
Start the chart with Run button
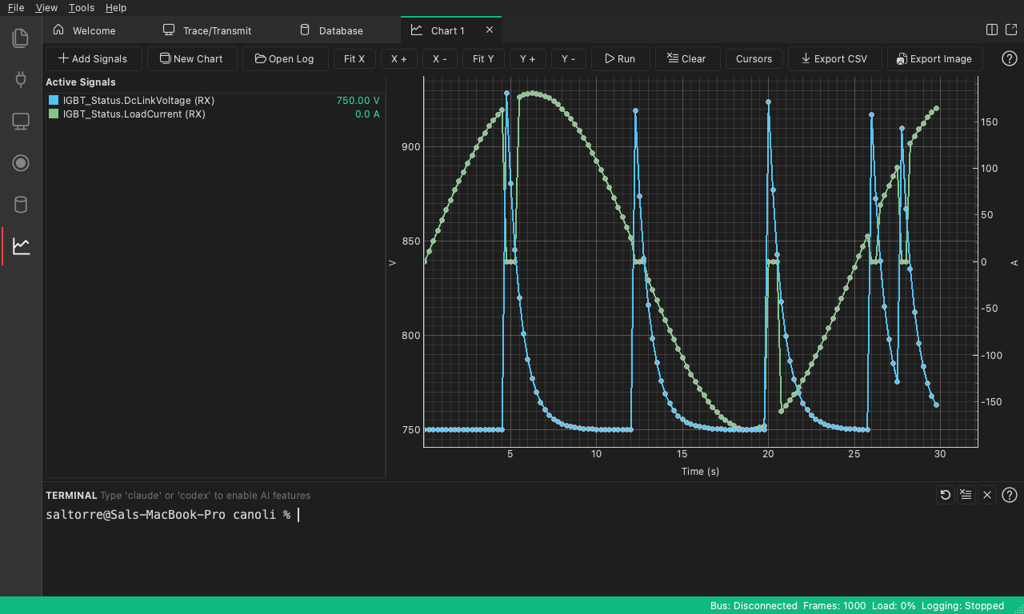(620, 58)
